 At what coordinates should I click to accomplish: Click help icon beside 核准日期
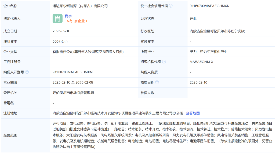(x=157, y=82)
